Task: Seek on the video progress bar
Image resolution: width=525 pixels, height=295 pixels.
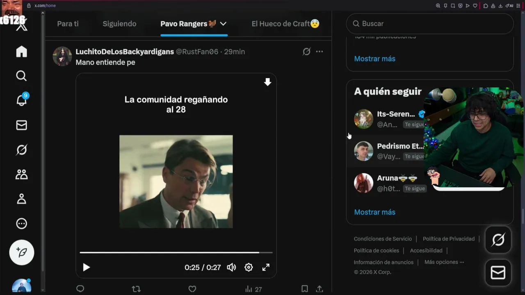Action: [x=176, y=252]
